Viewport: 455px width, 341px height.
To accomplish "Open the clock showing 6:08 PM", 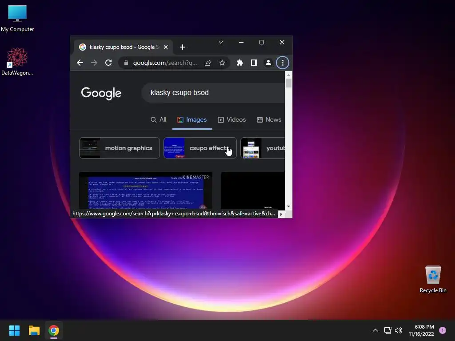I will tap(421, 330).
